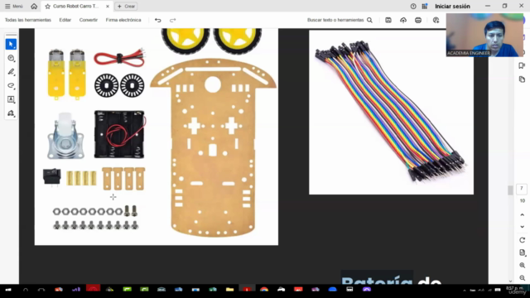Open the Menú hamburger menu
Viewport: 530px width, 298px height.
[13, 6]
